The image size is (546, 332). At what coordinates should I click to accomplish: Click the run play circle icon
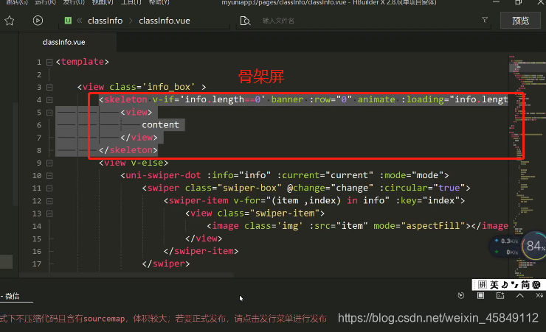(38, 21)
